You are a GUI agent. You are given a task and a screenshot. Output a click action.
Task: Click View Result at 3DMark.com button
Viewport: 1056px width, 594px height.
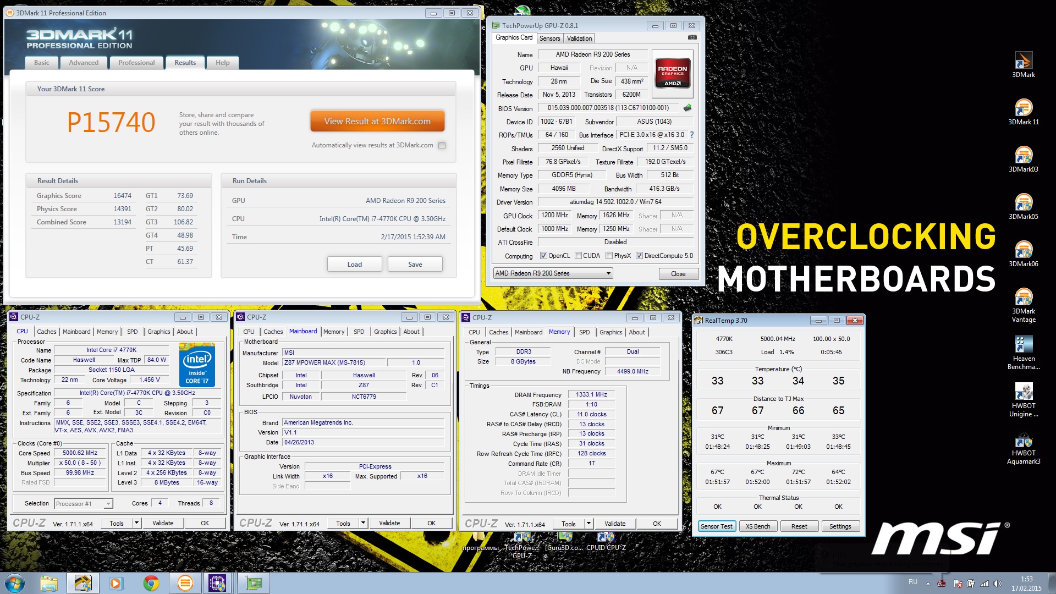377,122
